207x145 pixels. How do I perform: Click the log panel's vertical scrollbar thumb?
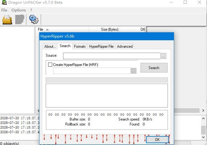tap(203, 130)
